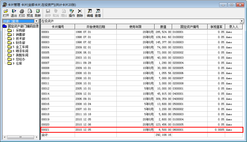Click original value 309,359.00 cell

pyautogui.click(x=163, y=99)
